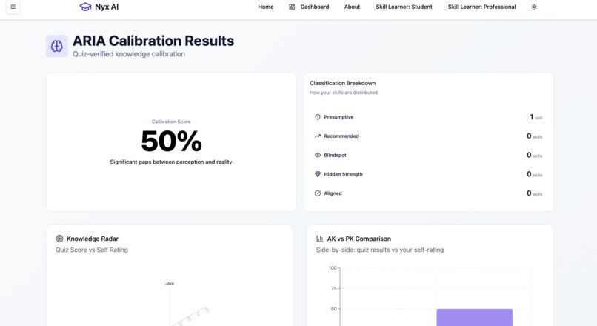
Task: Click the Blindspot eye icon
Action: pos(318,155)
